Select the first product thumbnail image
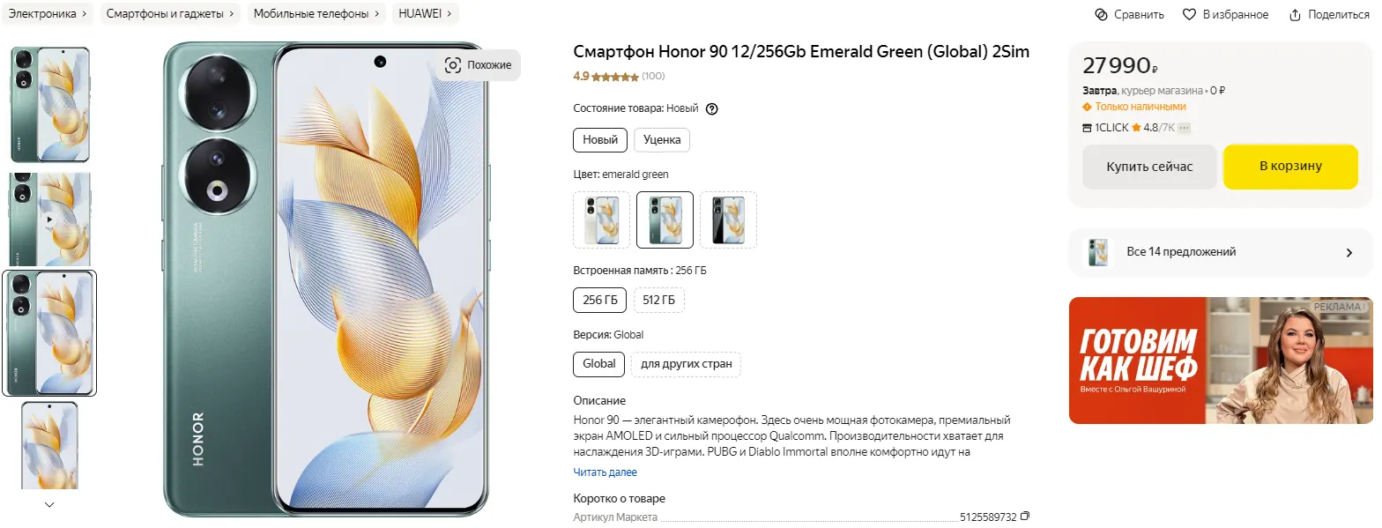 (50, 105)
